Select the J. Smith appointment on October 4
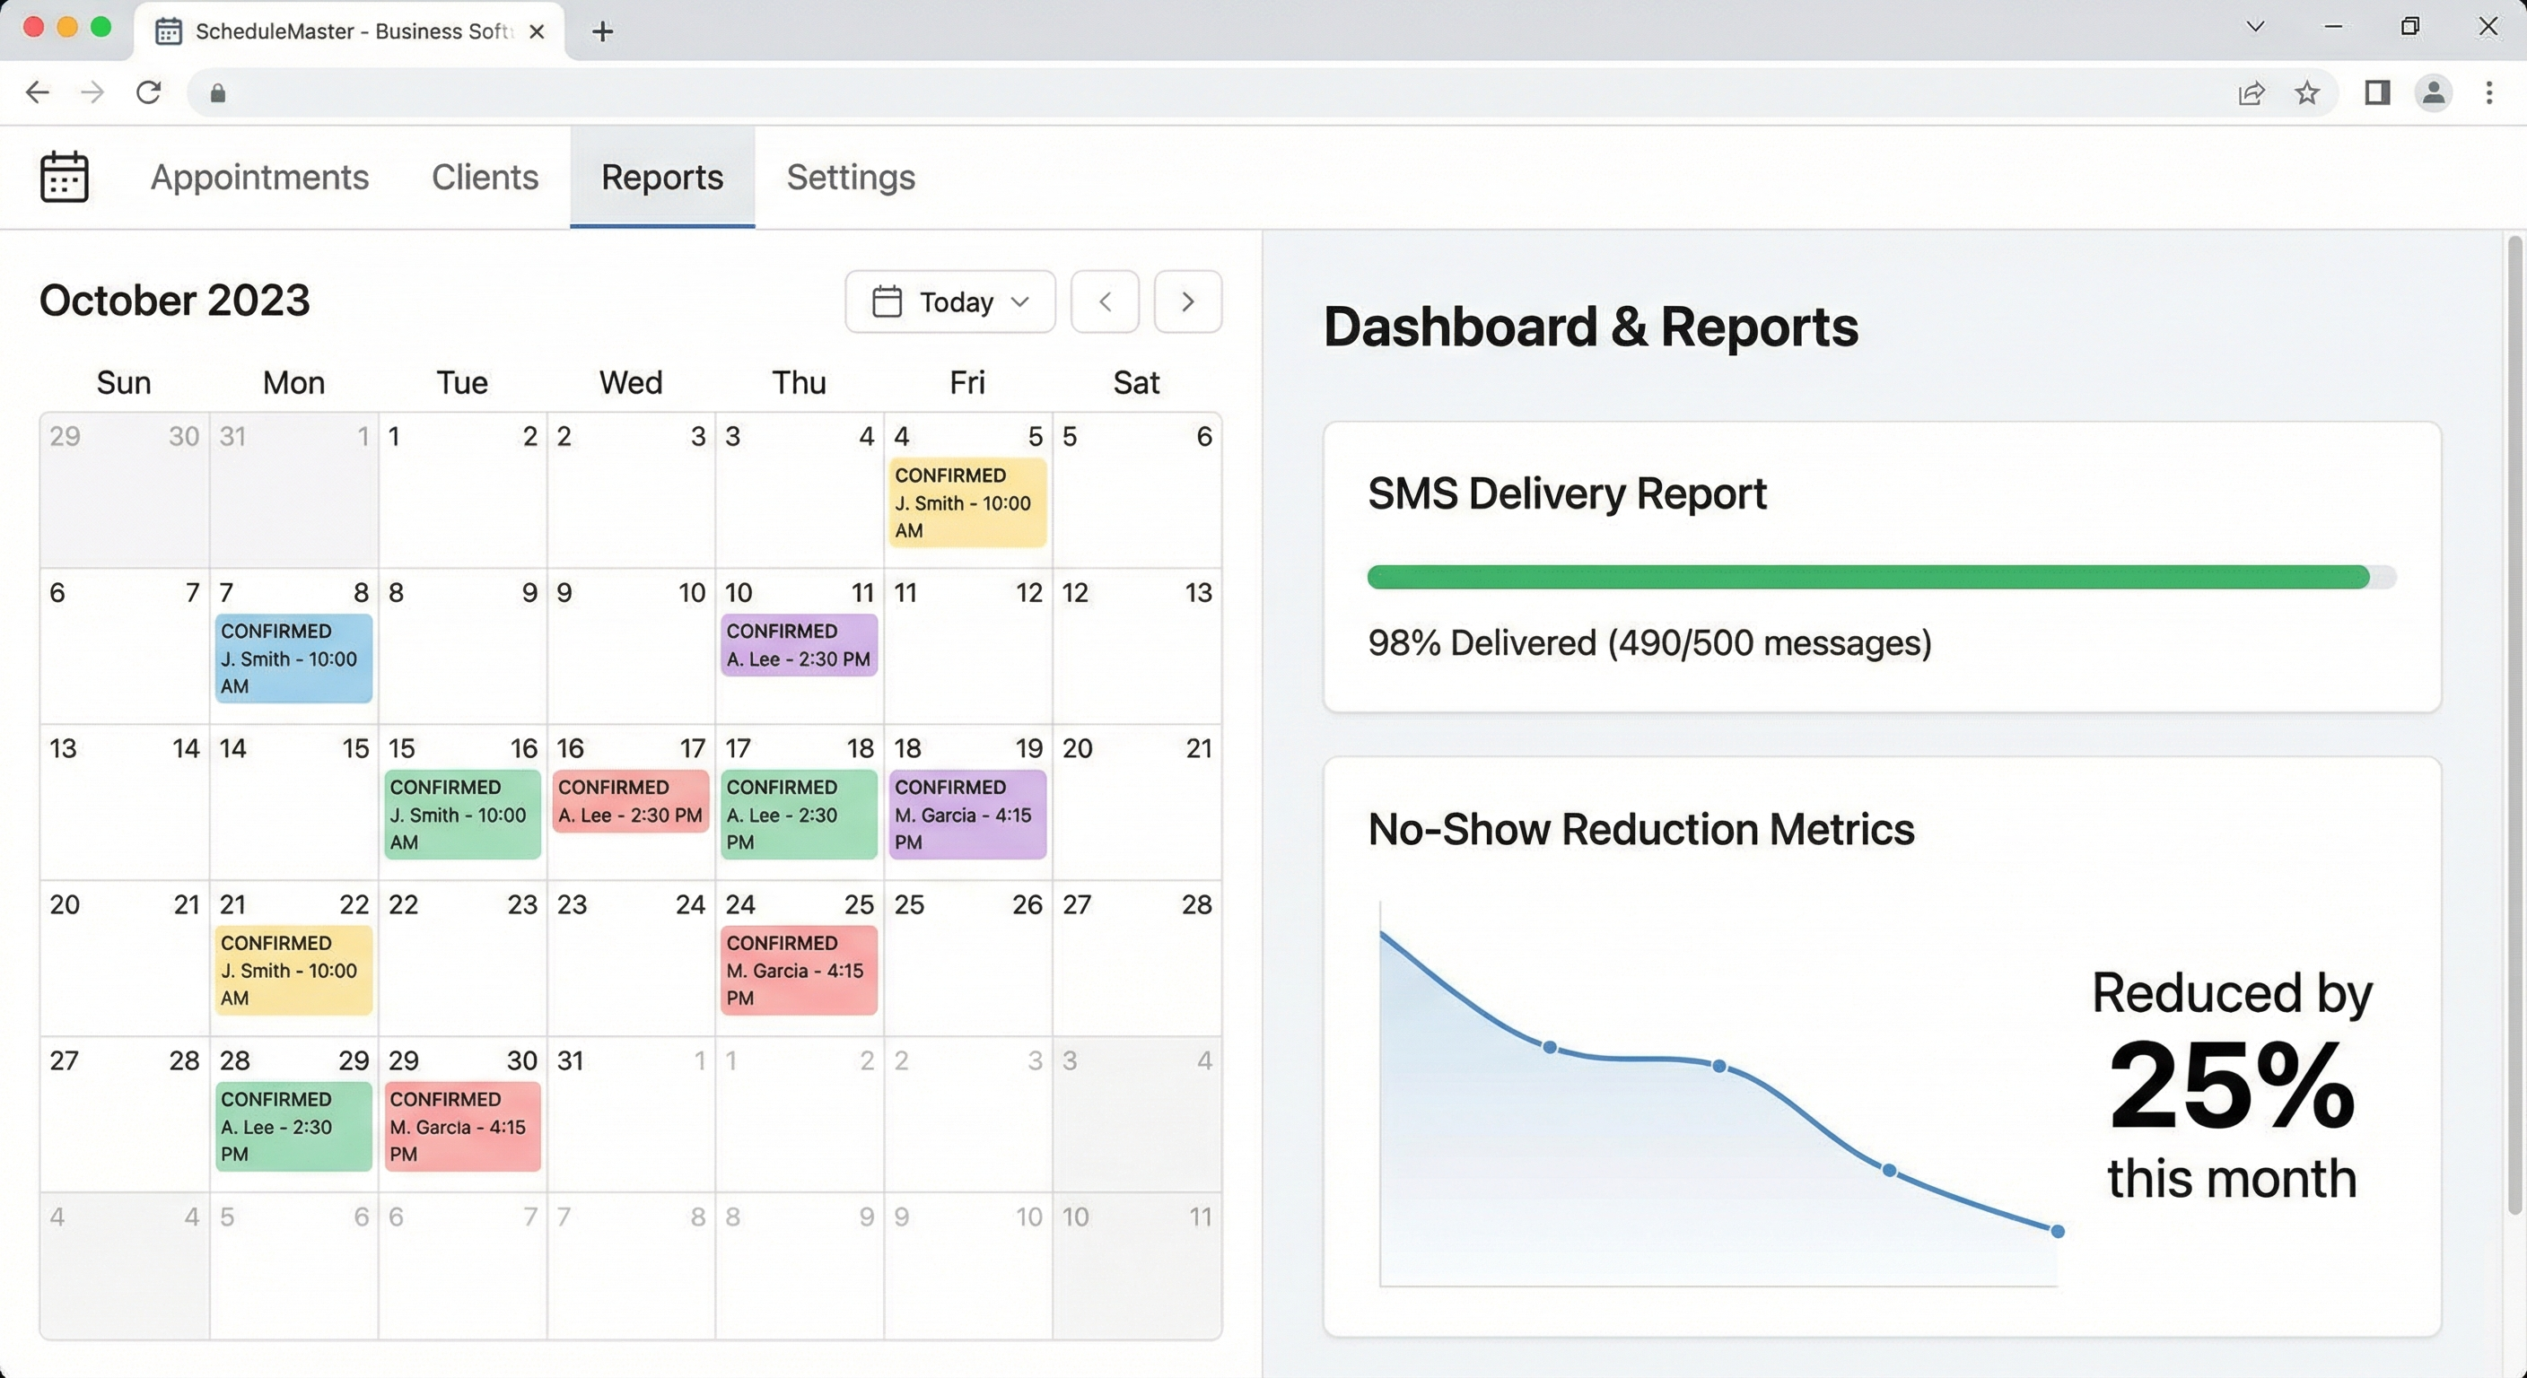This screenshot has width=2527, height=1378. point(967,502)
